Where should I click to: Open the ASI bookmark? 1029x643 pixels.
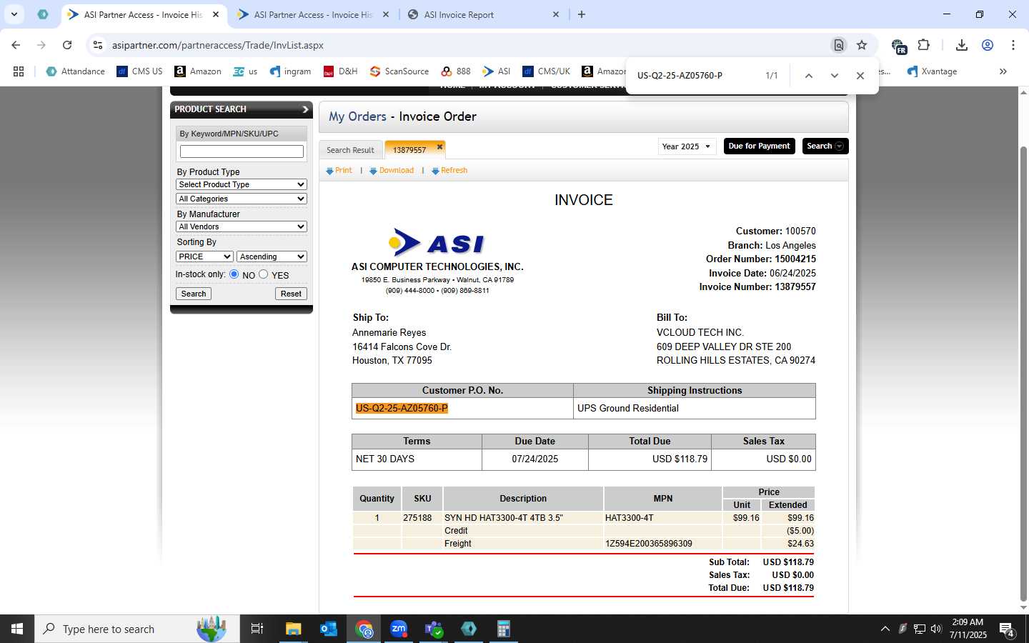497,71
